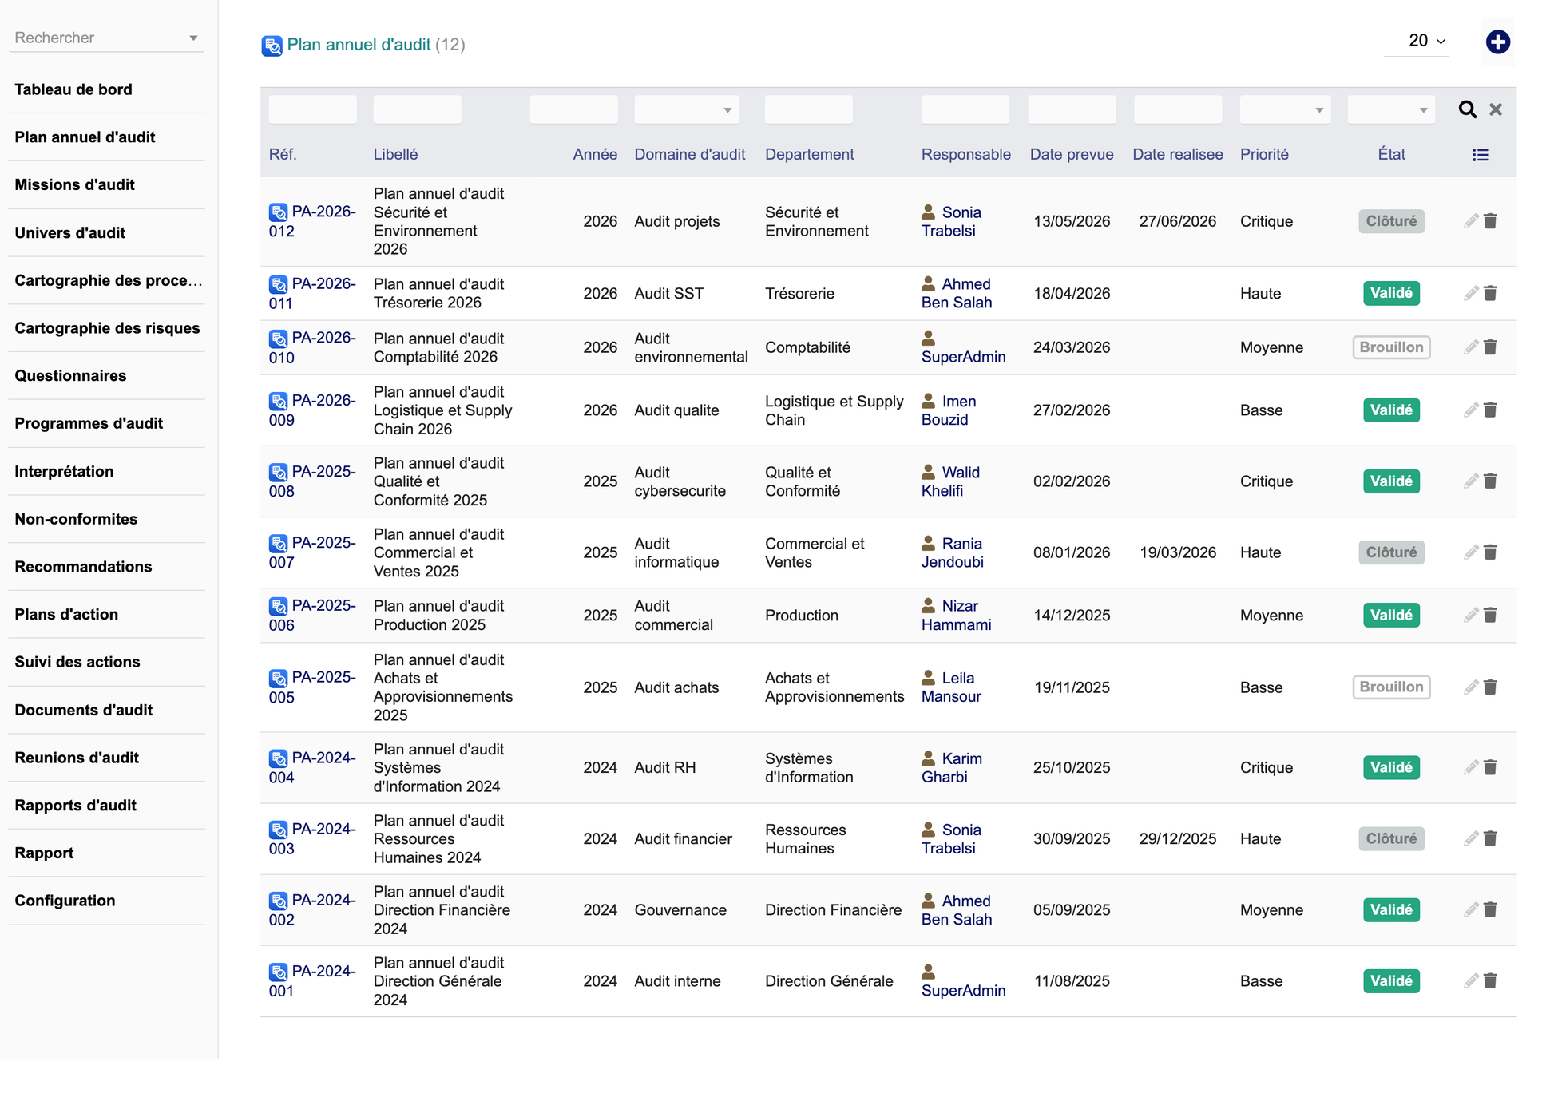The image size is (1554, 1101).
Task: Open Univers d'audit menu item
Action: [x=69, y=232]
